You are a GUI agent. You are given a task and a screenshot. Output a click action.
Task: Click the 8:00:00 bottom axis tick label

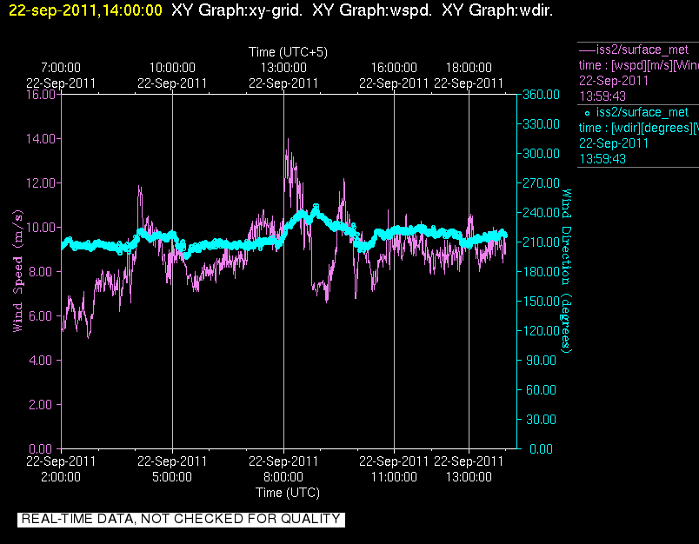283,477
